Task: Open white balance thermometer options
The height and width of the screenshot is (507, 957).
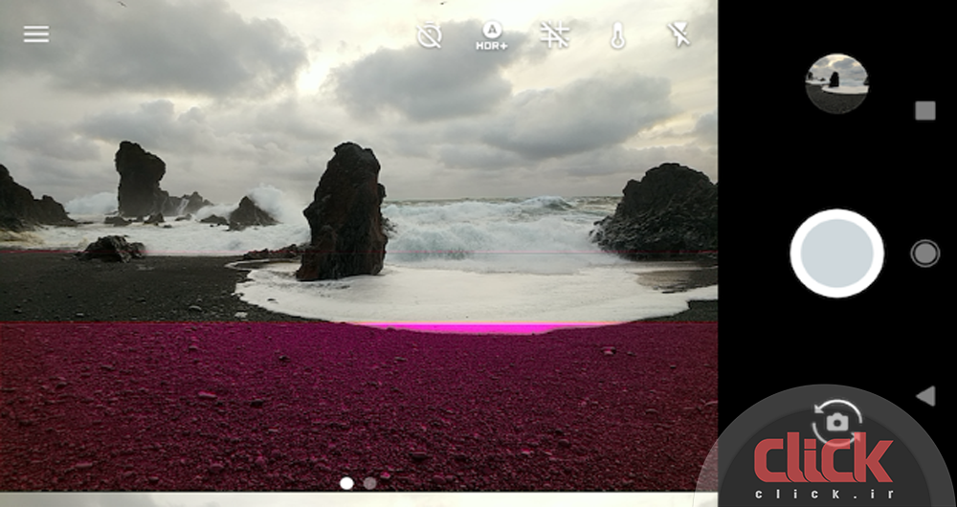Action: point(617,36)
